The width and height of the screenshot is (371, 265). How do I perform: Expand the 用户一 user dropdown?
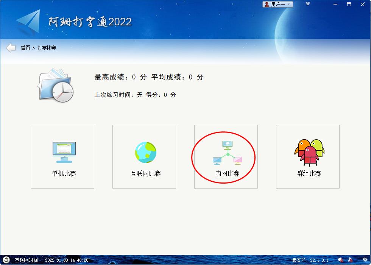277,4
